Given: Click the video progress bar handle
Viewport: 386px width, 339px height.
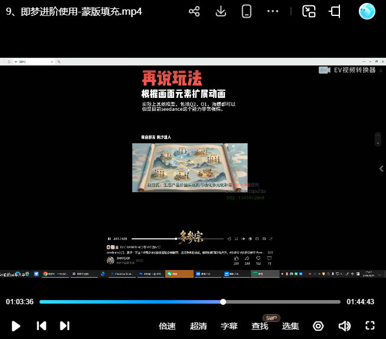Looking at the screenshot, I should coord(223,302).
